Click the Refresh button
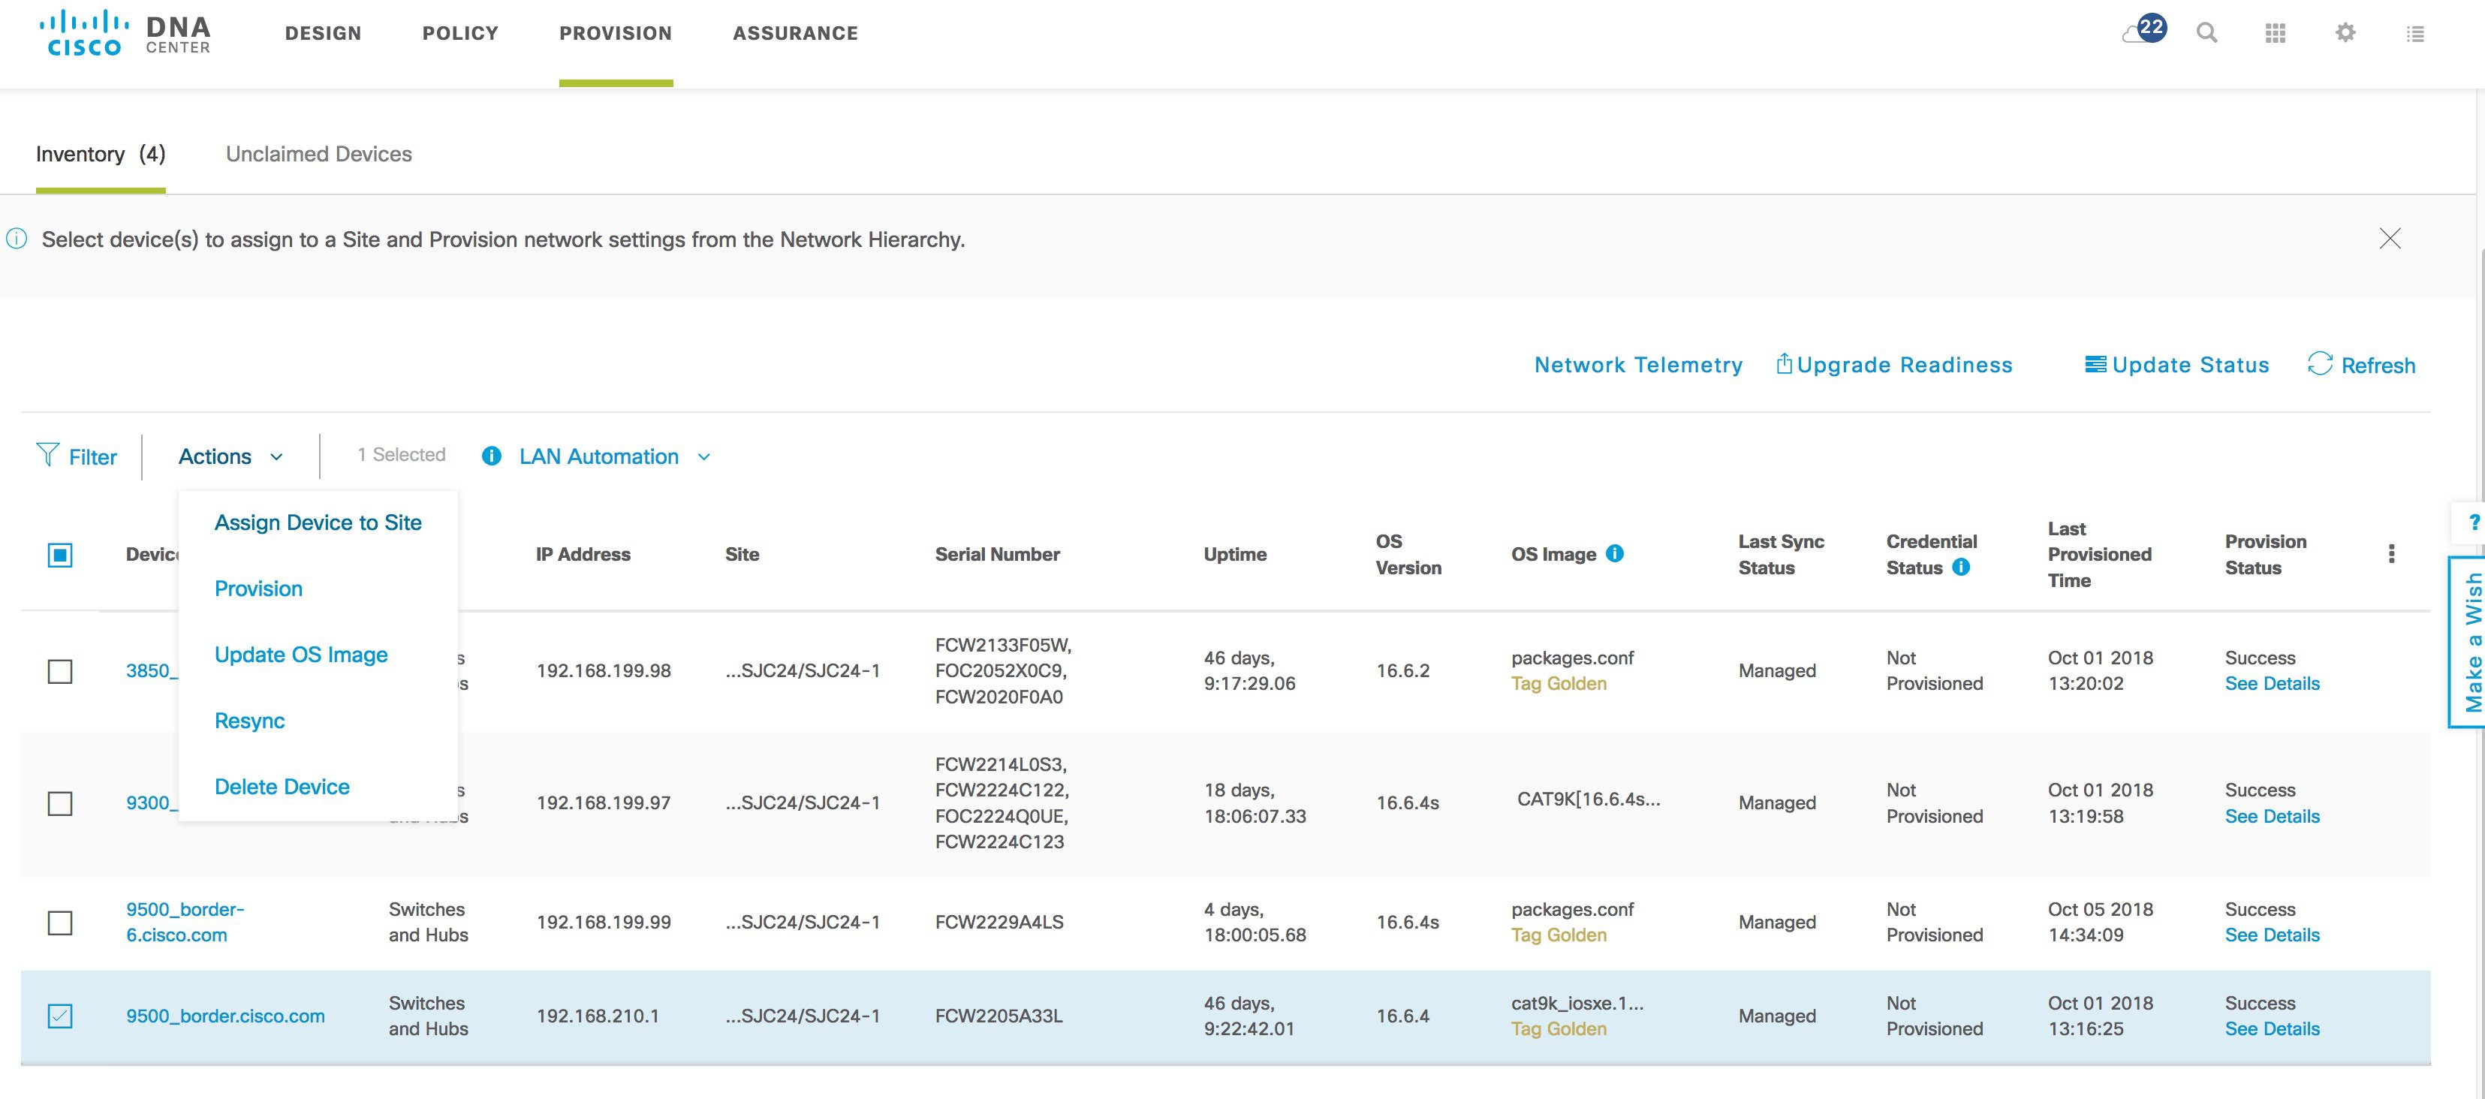2485x1099 pixels. click(x=2362, y=365)
